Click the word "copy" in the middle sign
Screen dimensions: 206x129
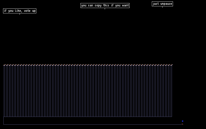[98, 5]
